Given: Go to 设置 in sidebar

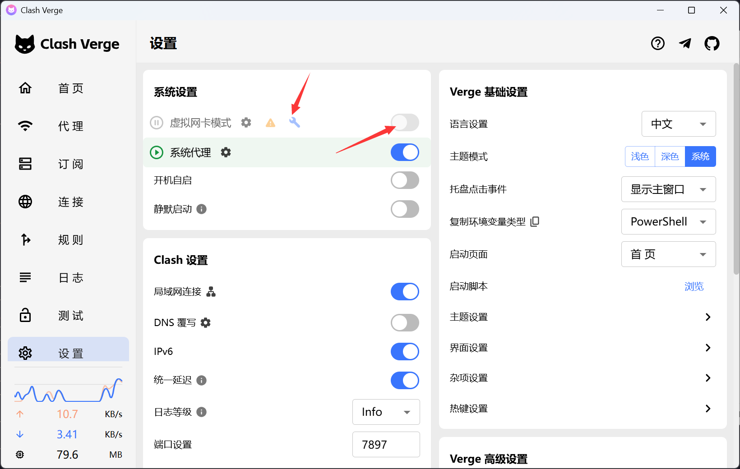Looking at the screenshot, I should click(x=68, y=350).
